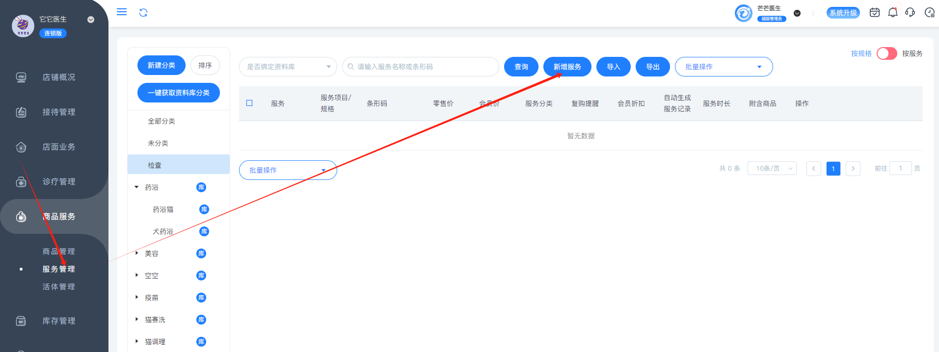Click the 店面业务 sidebar icon

(x=21, y=147)
